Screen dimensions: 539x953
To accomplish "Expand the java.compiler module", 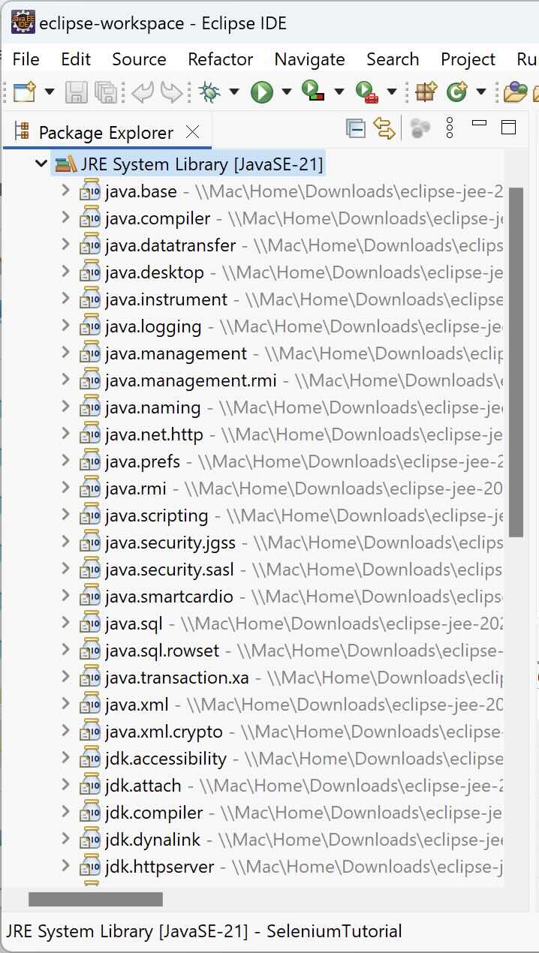I will [66, 218].
